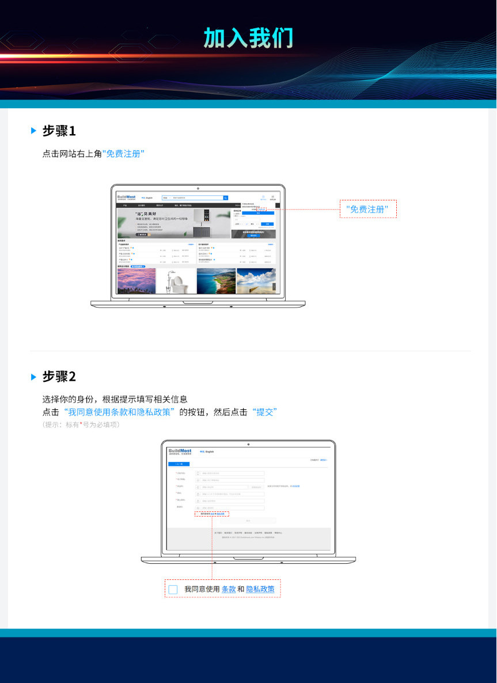Image resolution: width=497 pixels, height=683 pixels.
Task: Click the 加入我们 banner title
Action: coord(248,38)
